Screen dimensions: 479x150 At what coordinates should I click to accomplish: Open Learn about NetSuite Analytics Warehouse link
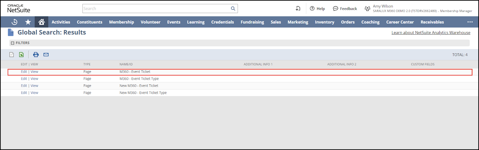[431, 33]
